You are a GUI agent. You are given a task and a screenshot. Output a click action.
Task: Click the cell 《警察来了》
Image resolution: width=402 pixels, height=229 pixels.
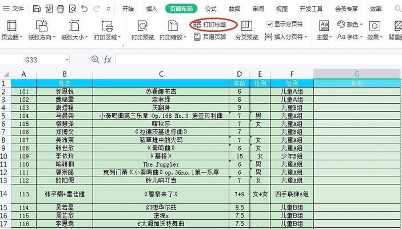[x=161, y=194]
